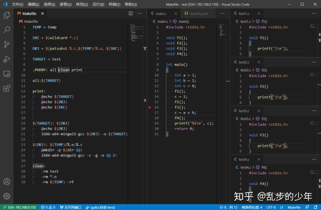The width and height of the screenshot is (321, 210).
Task: Open the Search view in activity bar
Action: click(x=7, y=30)
